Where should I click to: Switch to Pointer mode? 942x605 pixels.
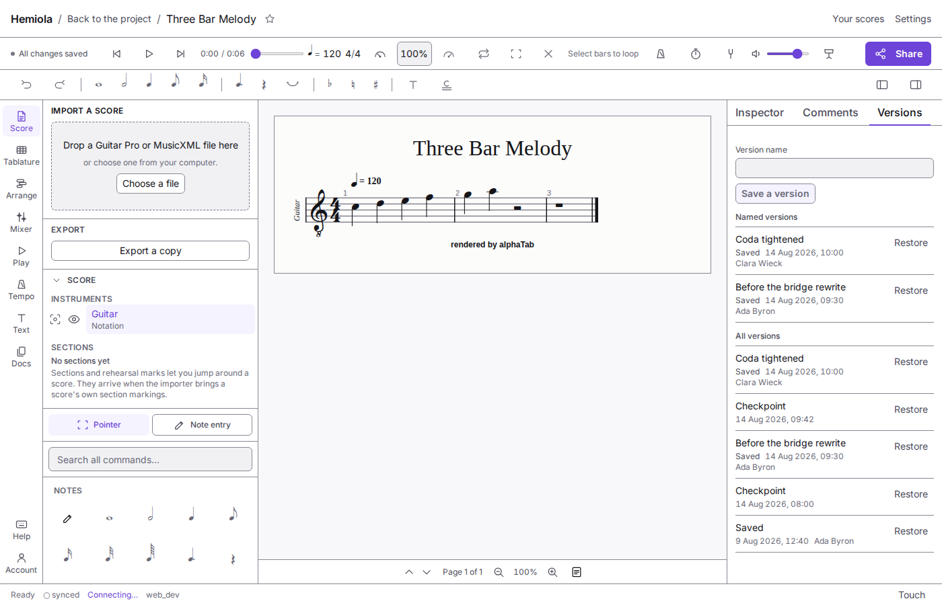click(99, 425)
